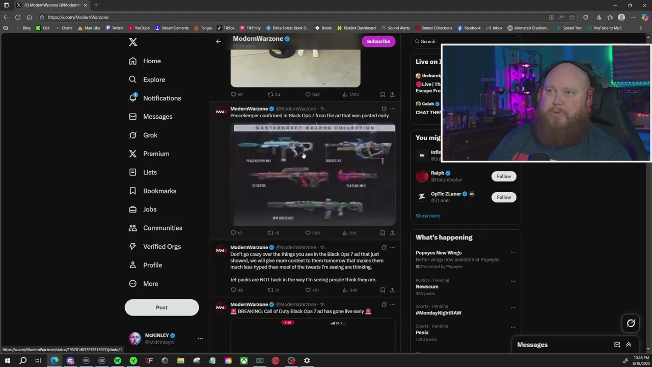
Task: Open options for Popeyes promoted trend
Action: tap(513, 252)
